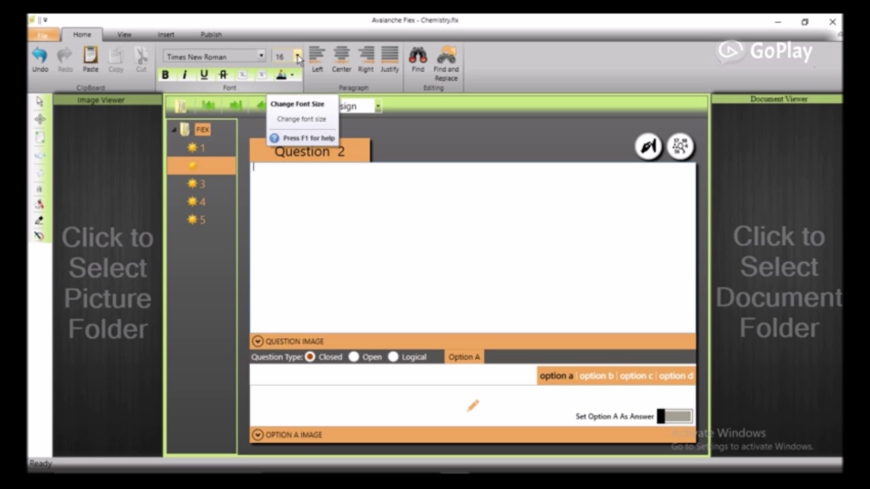Open the File menu
Viewport: 870px width, 489px height.
pos(43,35)
